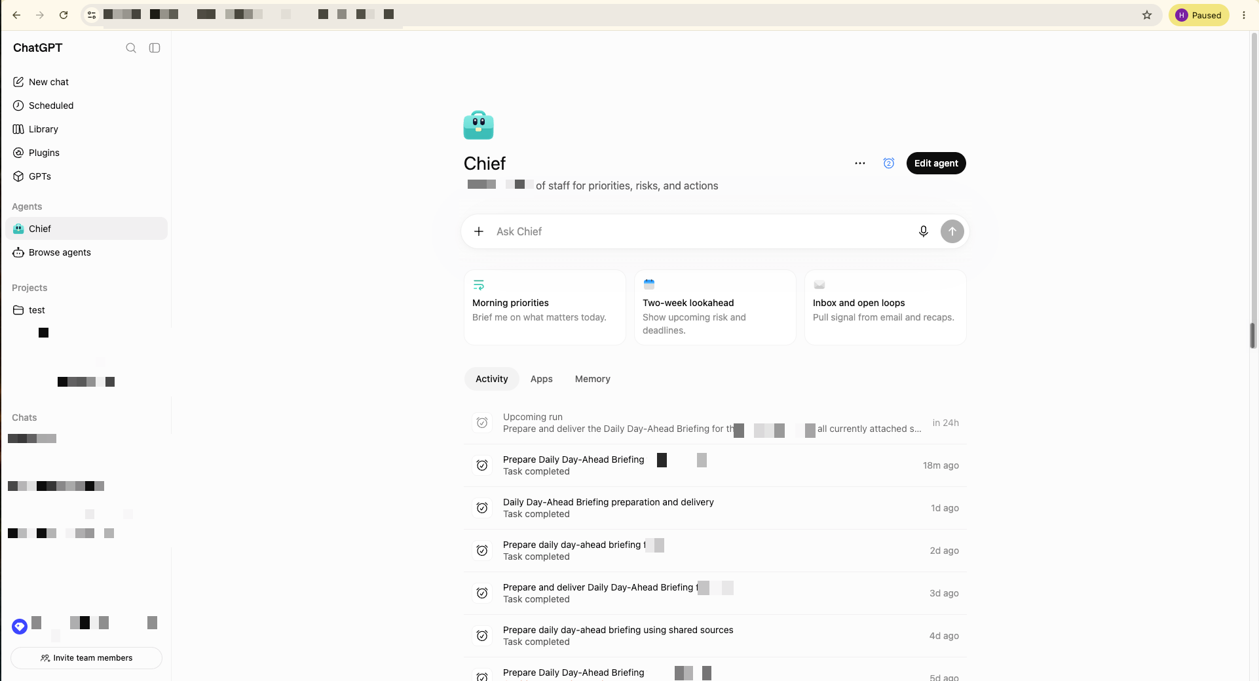Open the sidebar search icon
The height and width of the screenshot is (681, 1259).
pyautogui.click(x=131, y=48)
